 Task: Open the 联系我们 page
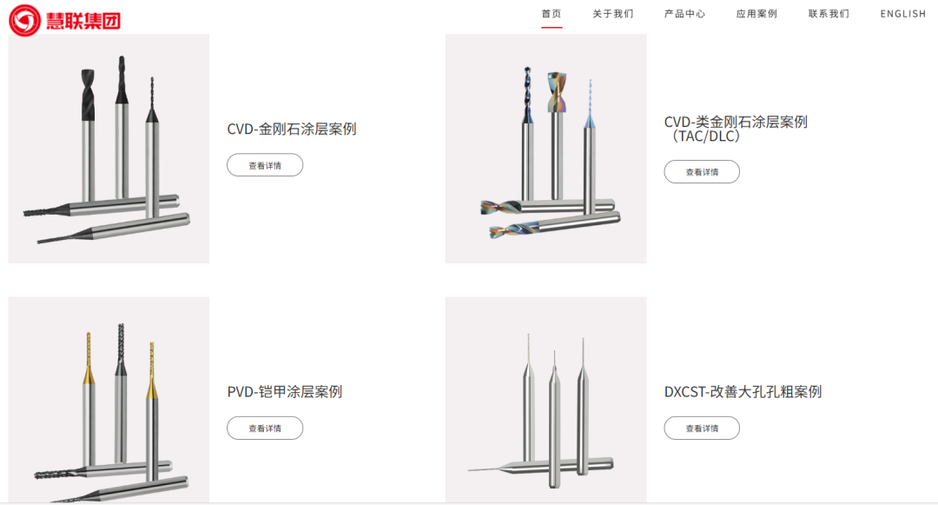(829, 14)
